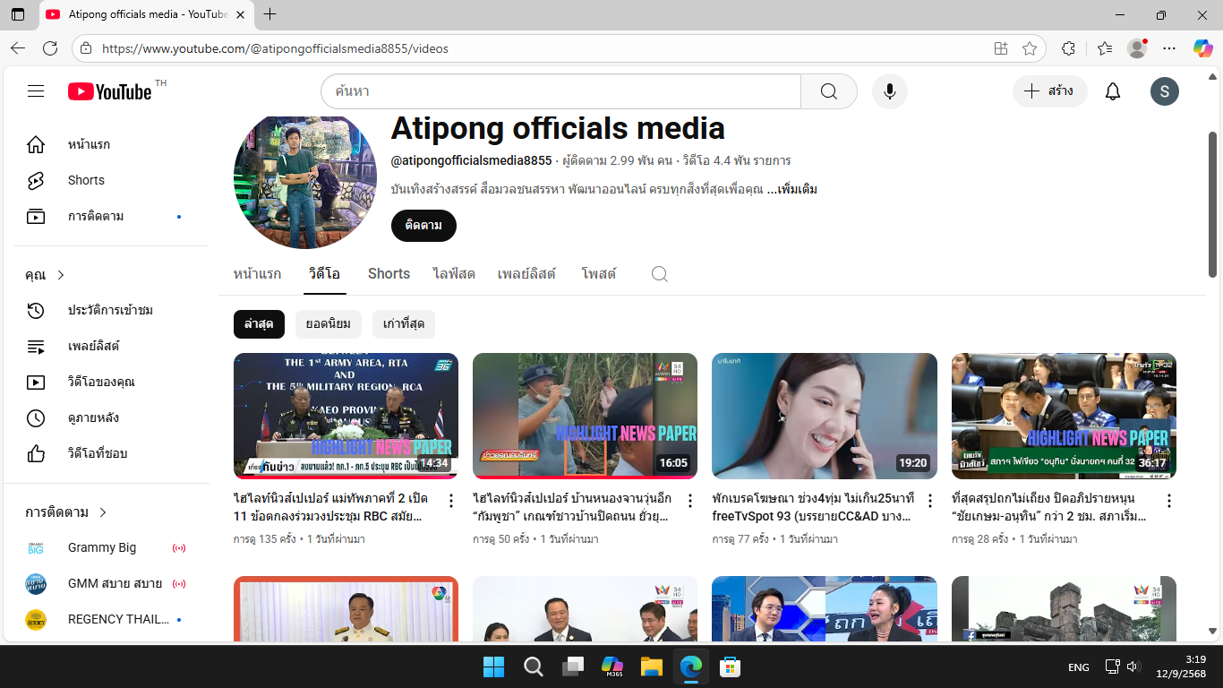Open the YouTube hamburger guide menu
The width and height of the screenshot is (1223, 688).
[36, 91]
